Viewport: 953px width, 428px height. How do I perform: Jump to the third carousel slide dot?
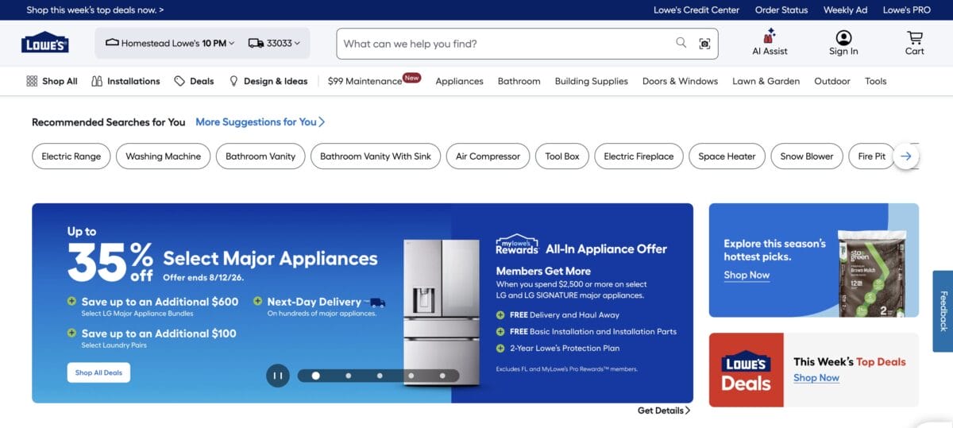380,376
